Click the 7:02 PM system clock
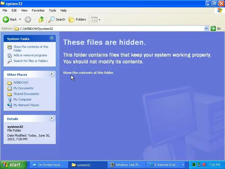The width and height of the screenshot is (225, 169). (214, 165)
